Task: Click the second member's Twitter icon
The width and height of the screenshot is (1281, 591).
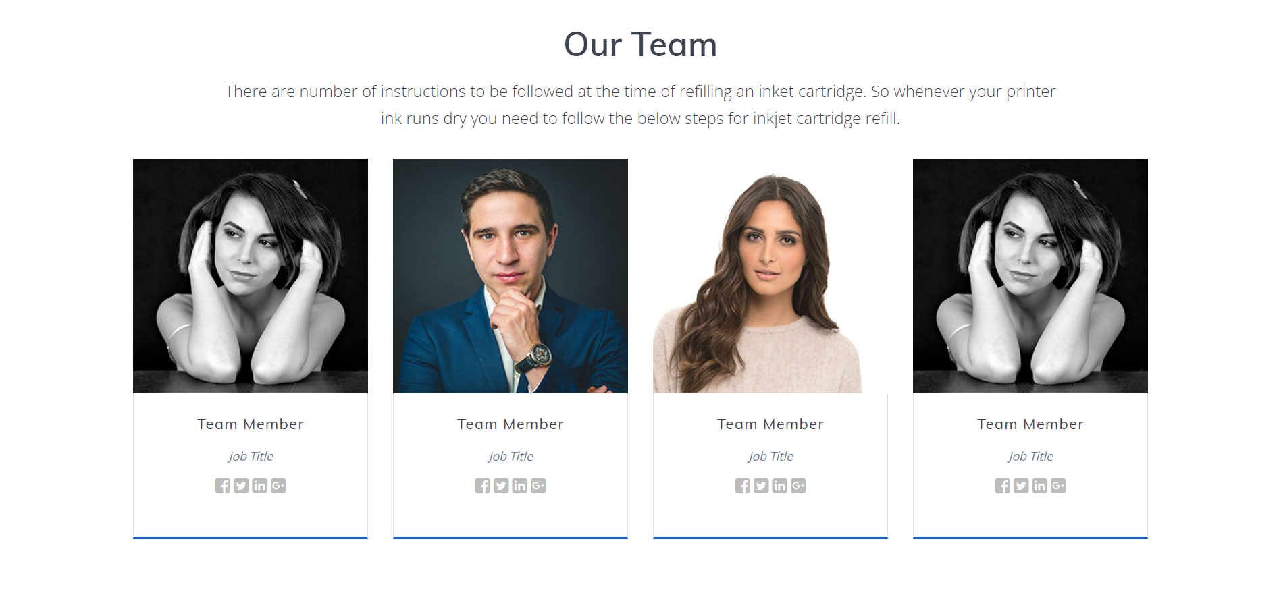Action: (x=501, y=486)
